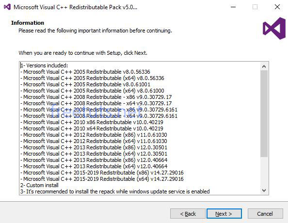This screenshot has width=288, height=223.
Task: Click the 'Information' heading
Action: (28, 23)
